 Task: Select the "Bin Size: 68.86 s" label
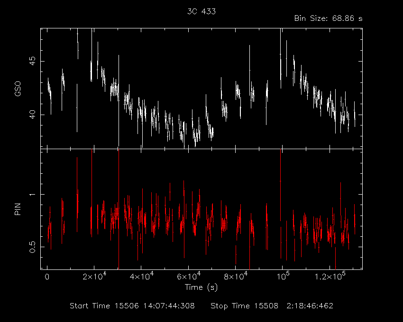328,18
